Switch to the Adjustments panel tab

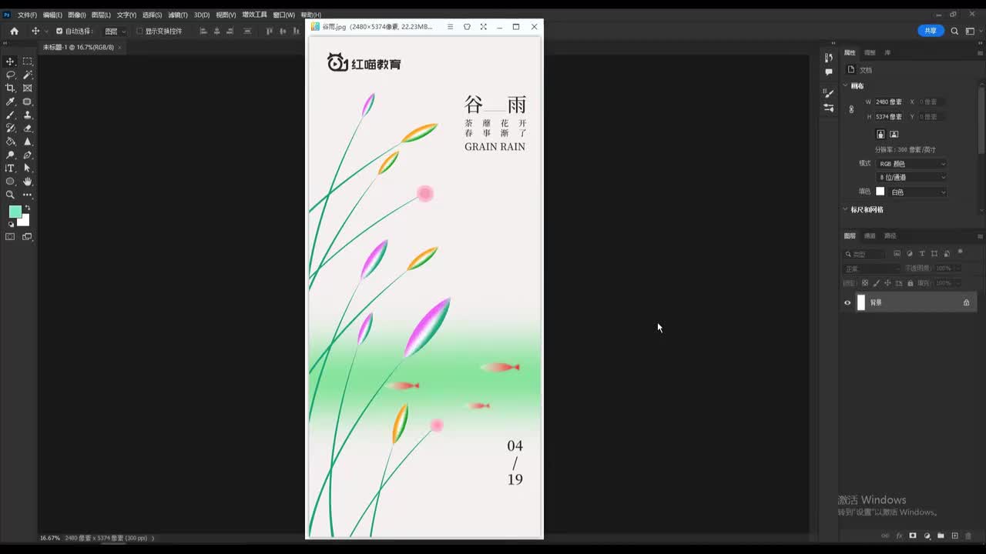pos(870,52)
